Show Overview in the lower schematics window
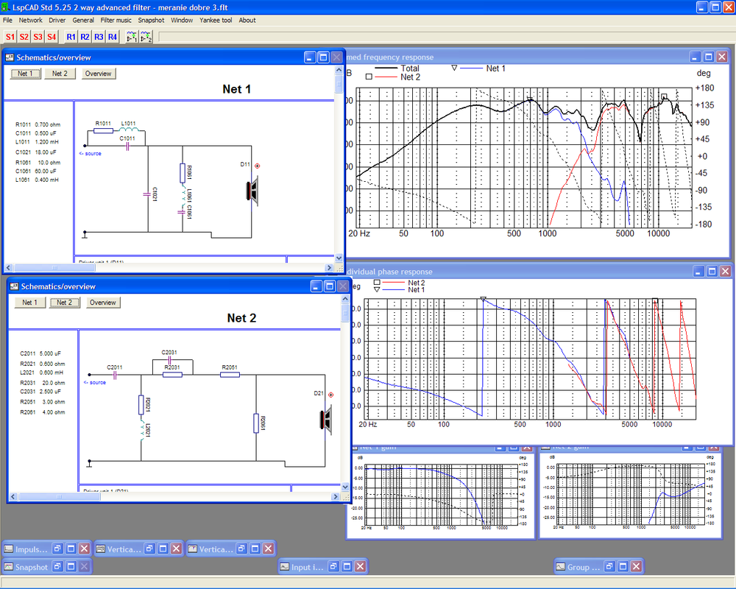 103,303
